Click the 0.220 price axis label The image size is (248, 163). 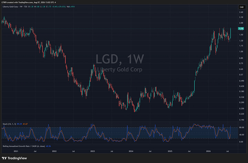point(241,114)
